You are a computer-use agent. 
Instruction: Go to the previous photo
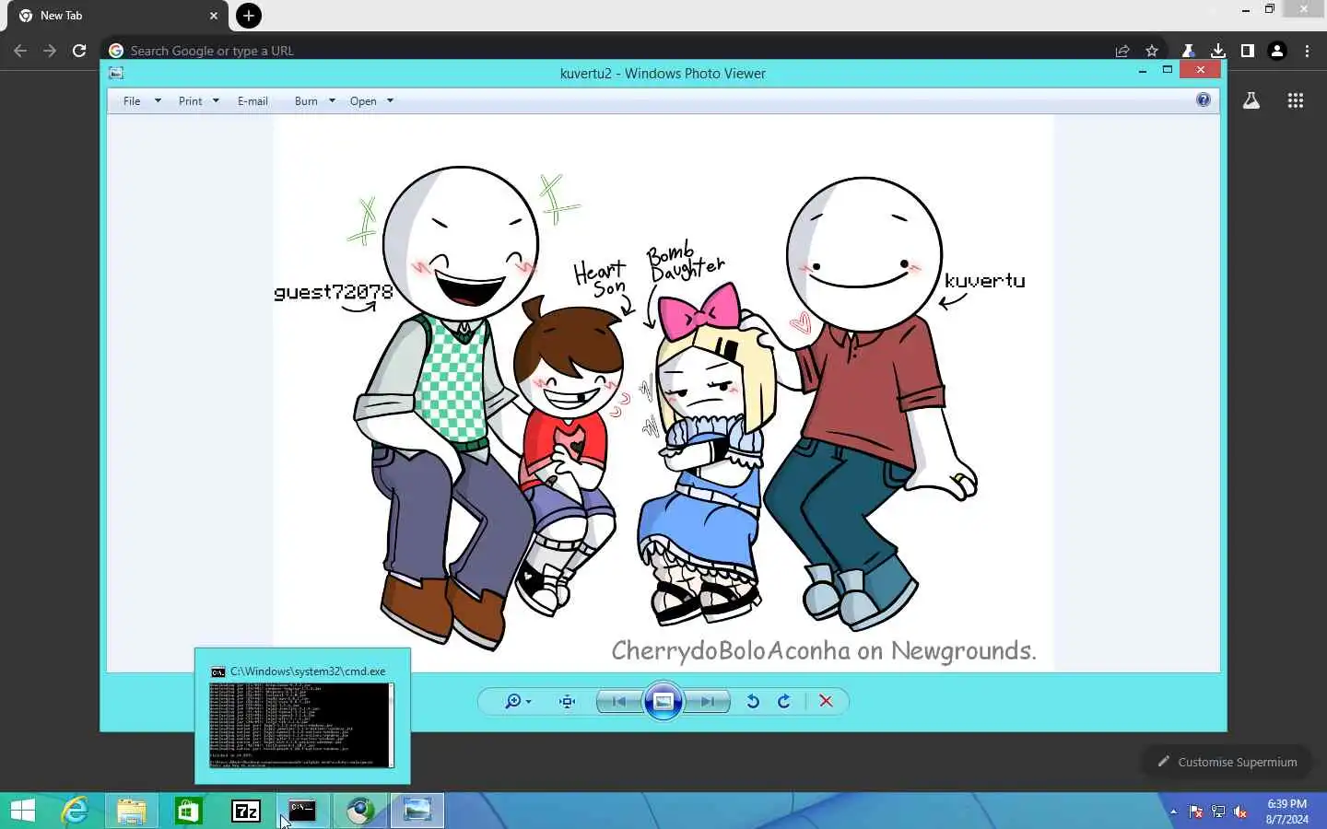(619, 702)
